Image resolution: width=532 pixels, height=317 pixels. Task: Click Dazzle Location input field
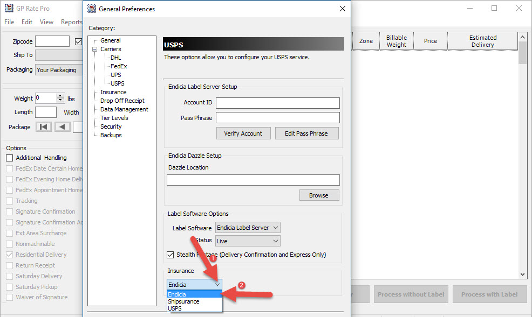[x=253, y=180]
